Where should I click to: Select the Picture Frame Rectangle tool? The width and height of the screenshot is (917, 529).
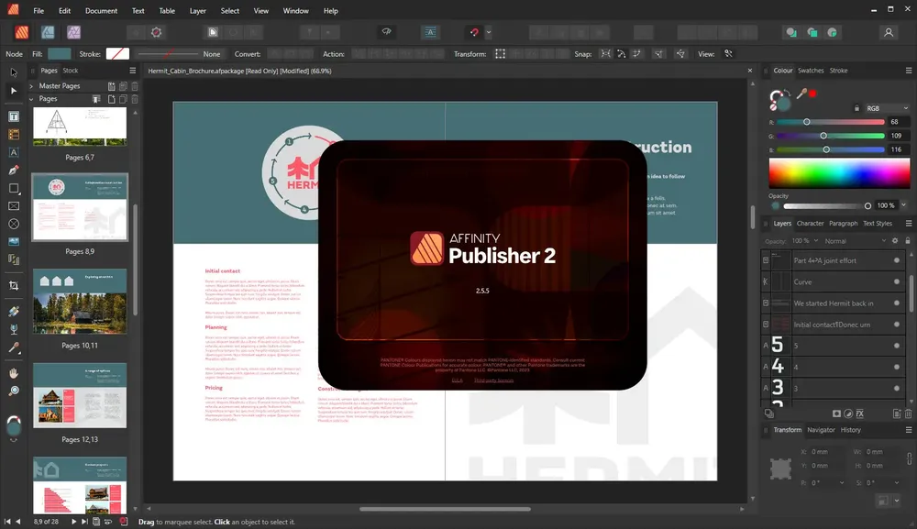click(14, 205)
